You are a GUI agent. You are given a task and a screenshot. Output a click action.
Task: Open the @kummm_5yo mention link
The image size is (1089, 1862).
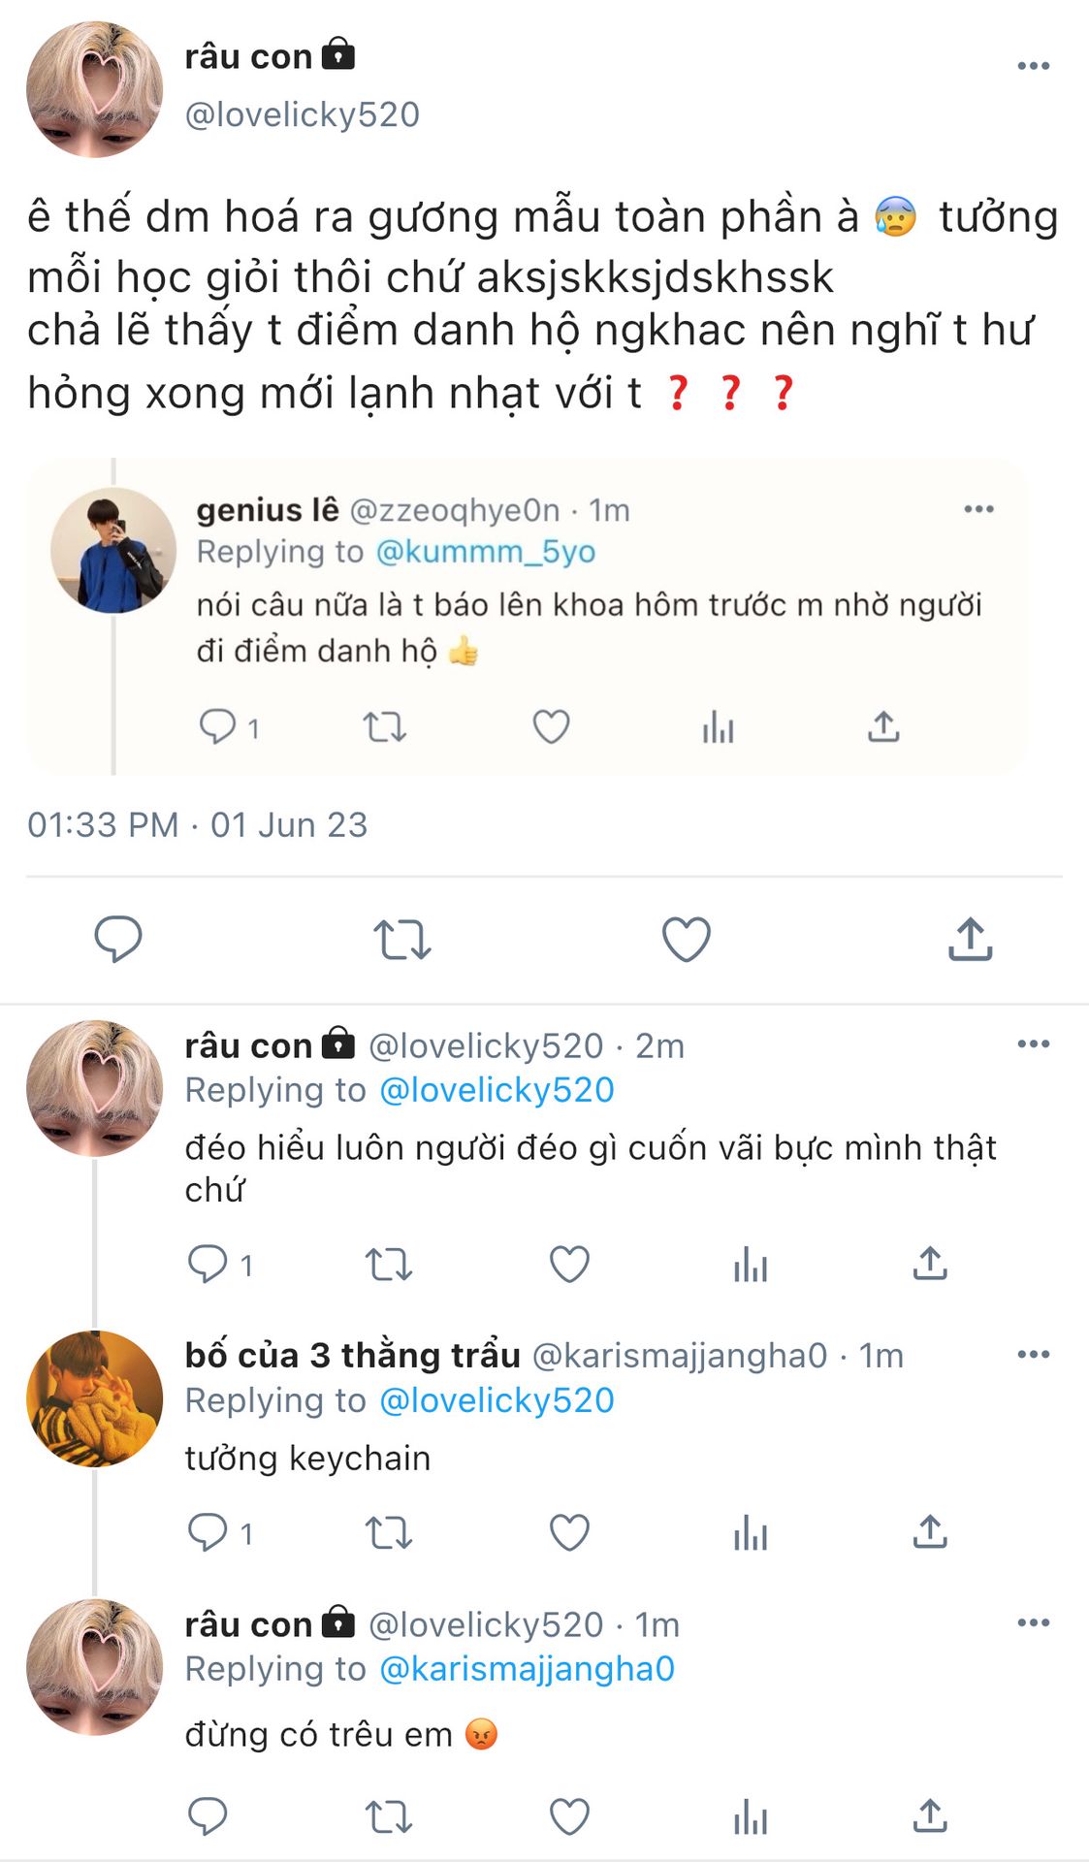point(485,552)
